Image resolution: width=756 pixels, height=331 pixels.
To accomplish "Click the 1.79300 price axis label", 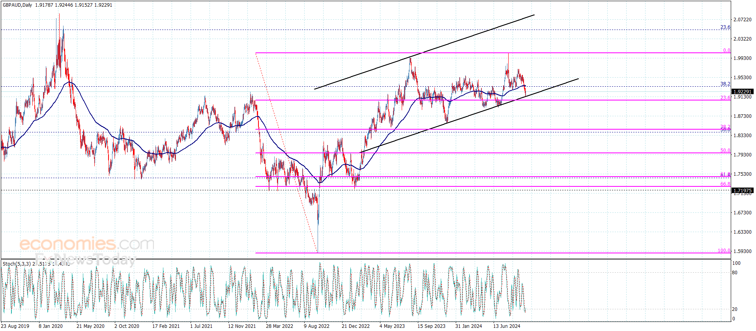I will (x=742, y=155).
